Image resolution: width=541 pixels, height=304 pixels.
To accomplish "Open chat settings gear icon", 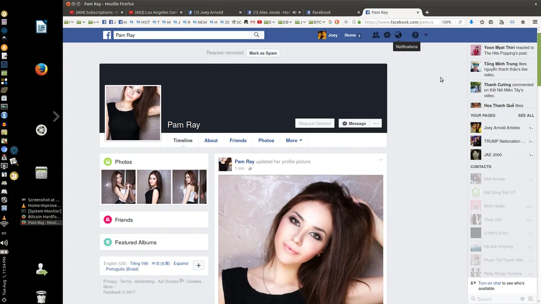I will pyautogui.click(x=522, y=299).
